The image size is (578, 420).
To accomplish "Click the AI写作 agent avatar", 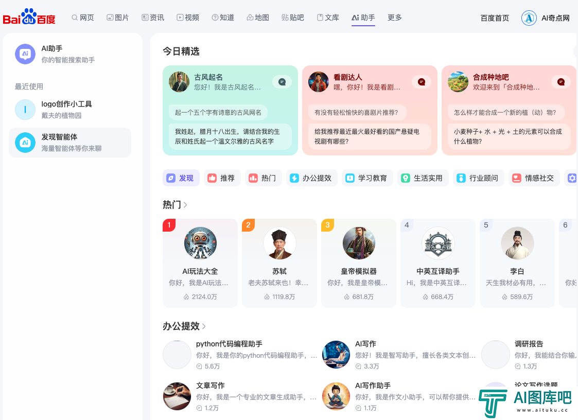I will 336,355.
